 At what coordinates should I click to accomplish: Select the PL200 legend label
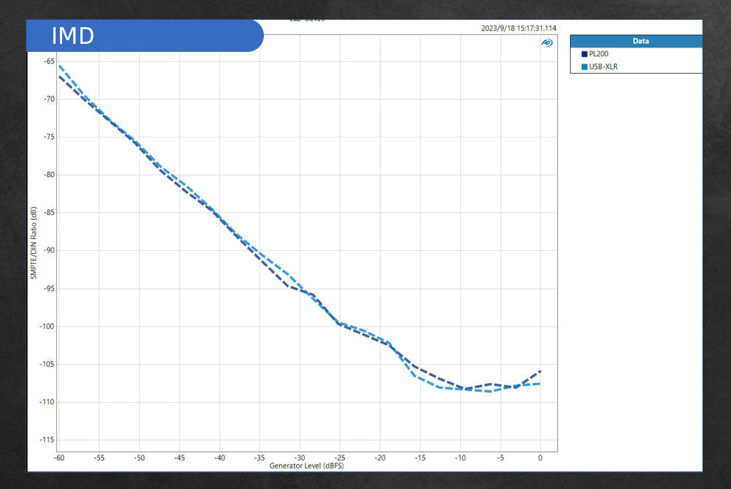click(x=599, y=54)
